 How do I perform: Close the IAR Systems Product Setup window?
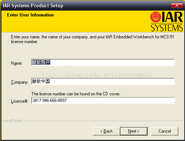(177, 5)
